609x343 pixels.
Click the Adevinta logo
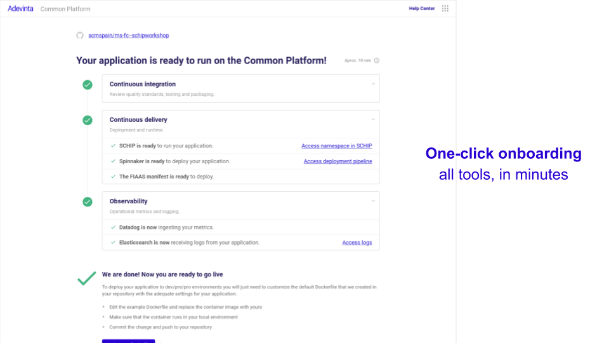pyautogui.click(x=21, y=9)
